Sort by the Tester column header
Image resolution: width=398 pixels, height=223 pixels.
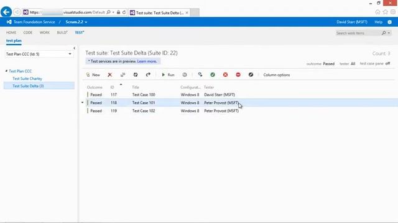tap(209, 87)
